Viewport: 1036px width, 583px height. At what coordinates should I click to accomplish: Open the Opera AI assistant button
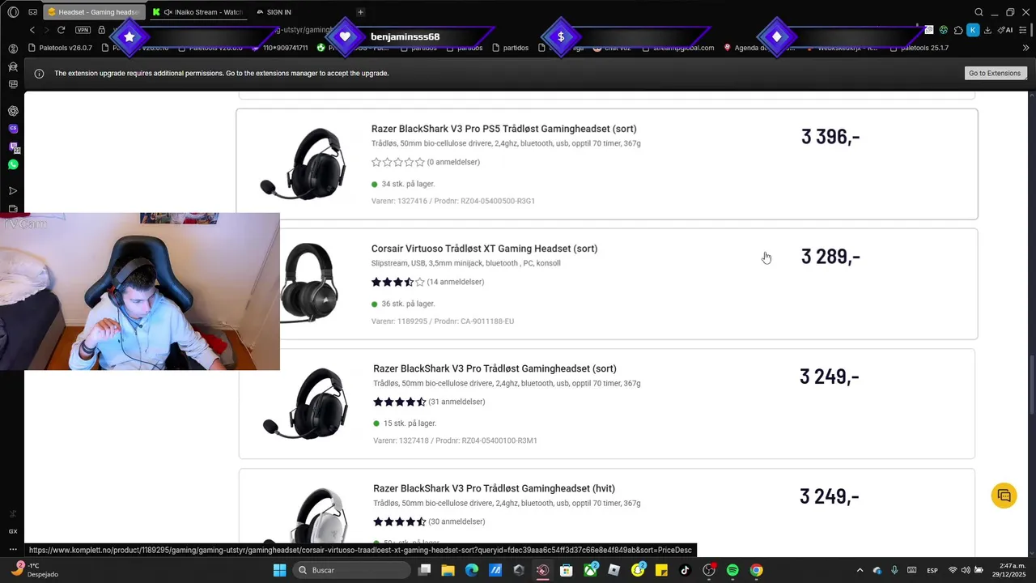point(1005,30)
